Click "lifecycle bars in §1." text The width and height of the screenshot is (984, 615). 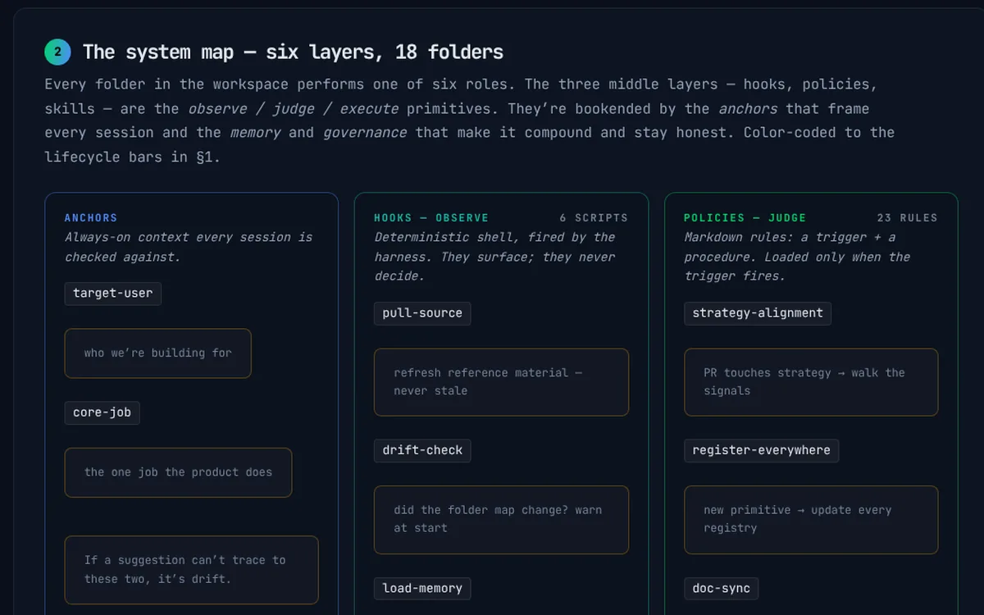(133, 157)
